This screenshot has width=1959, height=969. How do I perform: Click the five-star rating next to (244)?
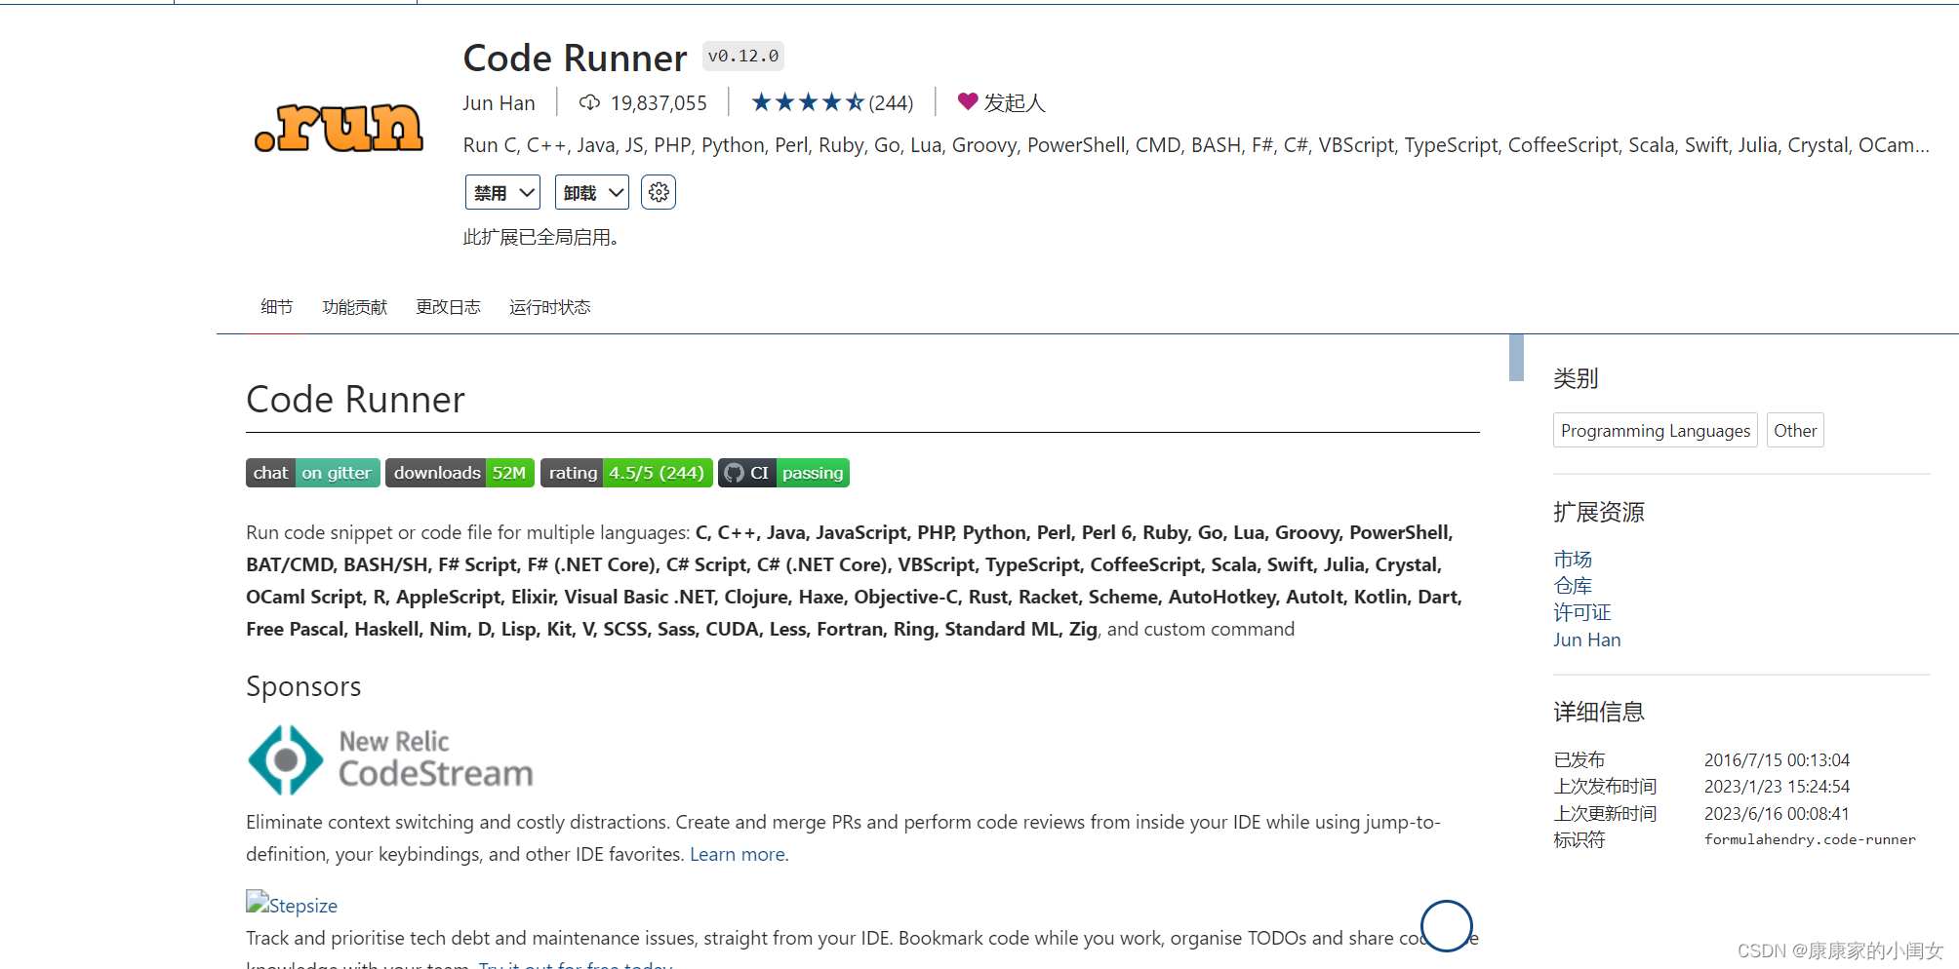[806, 101]
